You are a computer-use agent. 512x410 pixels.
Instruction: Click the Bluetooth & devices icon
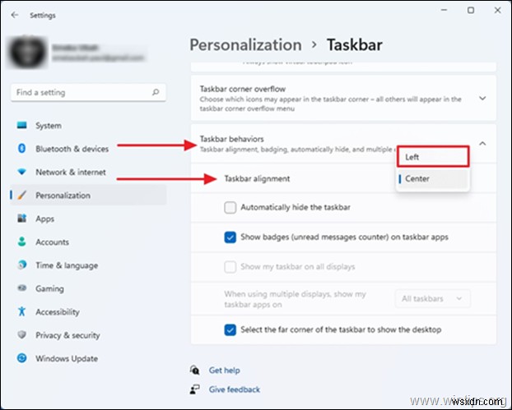[x=21, y=149]
